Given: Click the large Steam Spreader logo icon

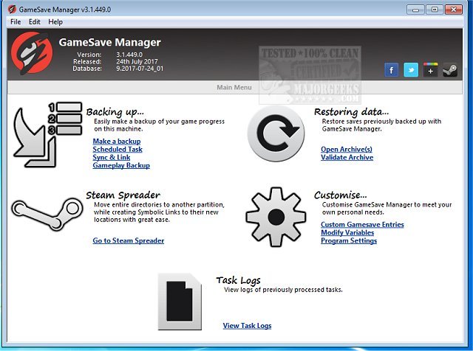Looking at the screenshot, I should [47, 214].
